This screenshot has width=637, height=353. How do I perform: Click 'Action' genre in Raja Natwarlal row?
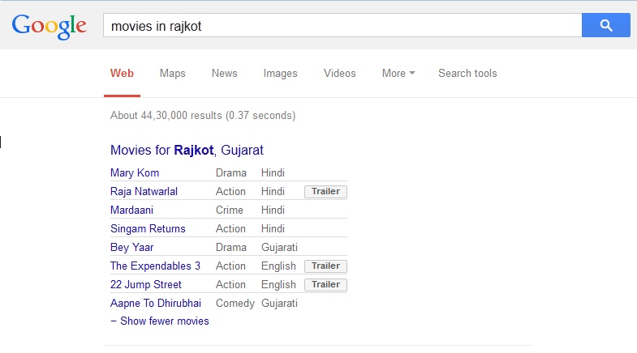point(230,192)
